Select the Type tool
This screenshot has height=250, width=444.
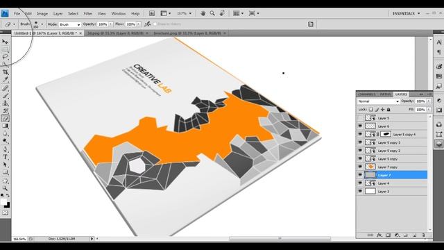click(x=5, y=157)
